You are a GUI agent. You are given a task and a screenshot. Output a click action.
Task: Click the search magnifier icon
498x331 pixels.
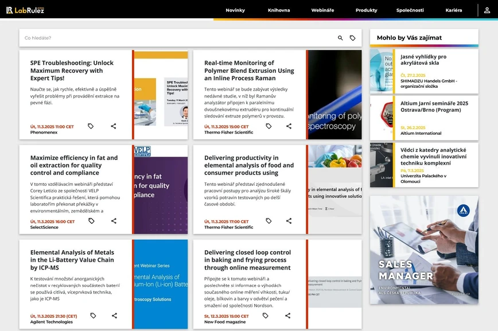(340, 38)
